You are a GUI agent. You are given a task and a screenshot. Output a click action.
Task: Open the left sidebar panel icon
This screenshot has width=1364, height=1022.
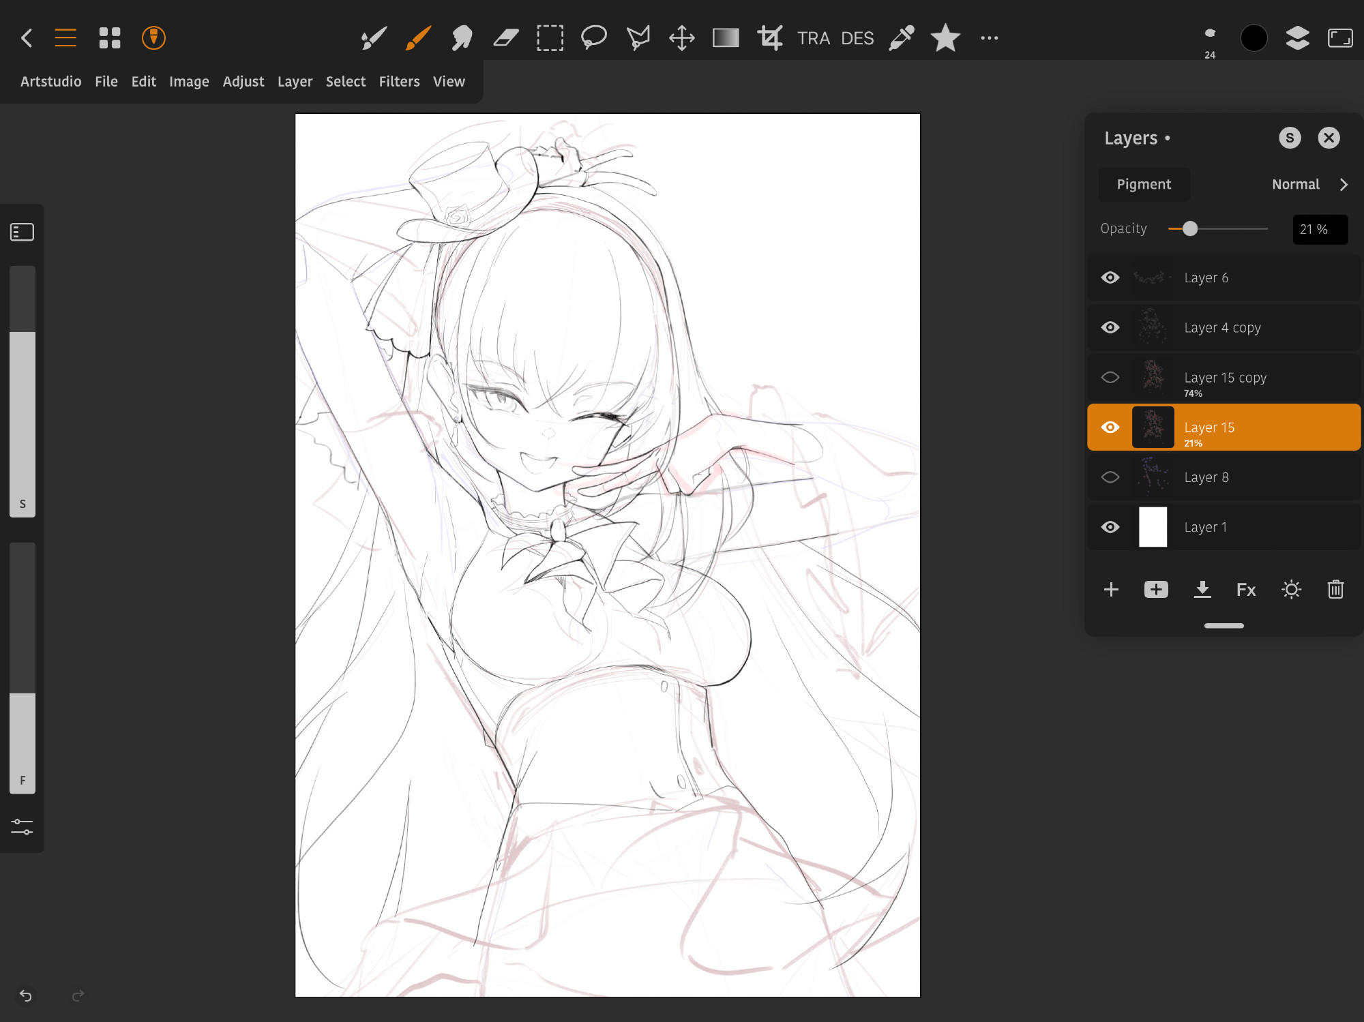(x=22, y=232)
